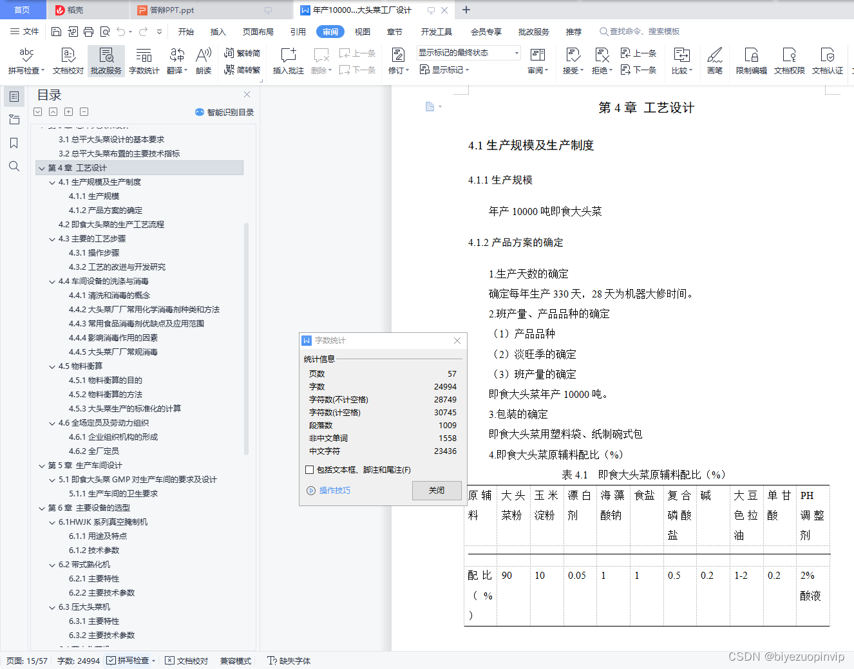
Task: Open the search icon in left sidebar
Action: click(x=14, y=166)
